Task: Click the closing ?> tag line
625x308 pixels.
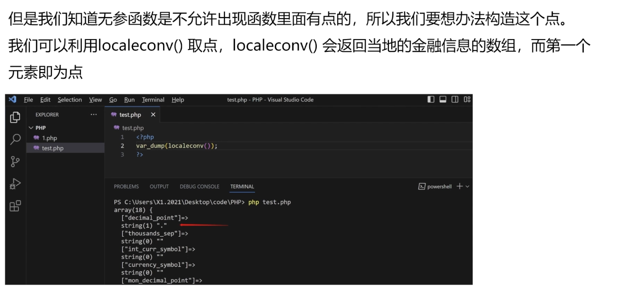Action: pyautogui.click(x=140, y=154)
